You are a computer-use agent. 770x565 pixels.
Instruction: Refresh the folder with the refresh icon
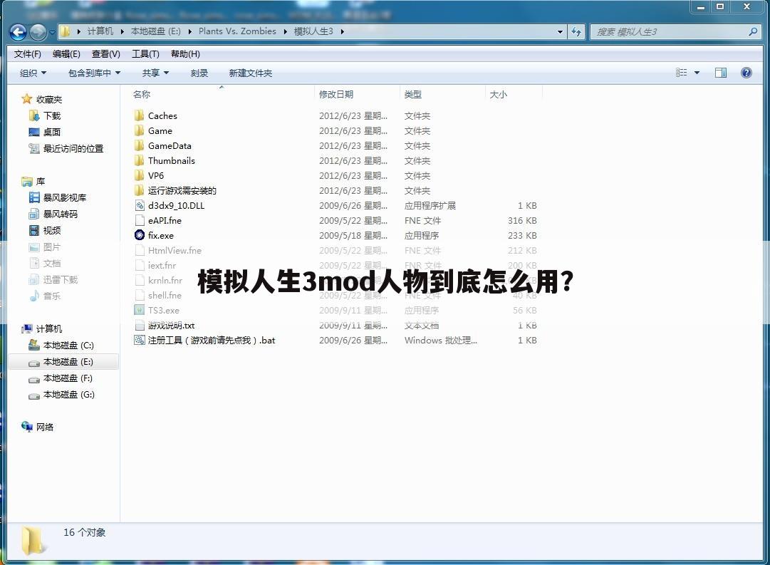coord(576,32)
